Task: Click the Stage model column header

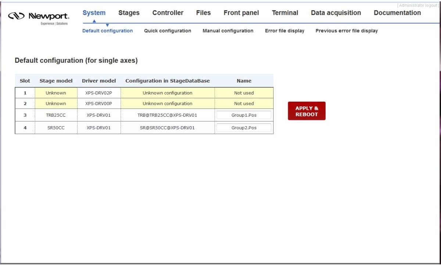Action: 56,81
